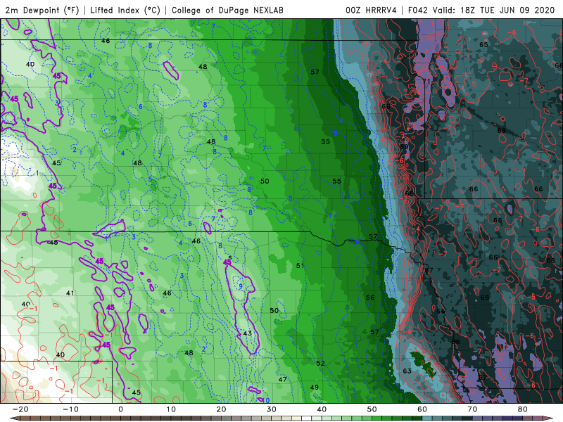
Task: Click the 80 tick label on the color scale
Action: pyautogui.click(x=523, y=409)
